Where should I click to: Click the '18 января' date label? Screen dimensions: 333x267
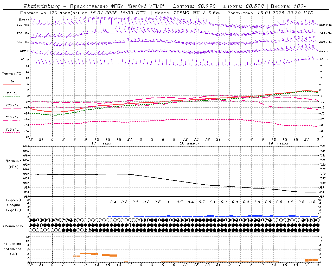click(x=190, y=143)
